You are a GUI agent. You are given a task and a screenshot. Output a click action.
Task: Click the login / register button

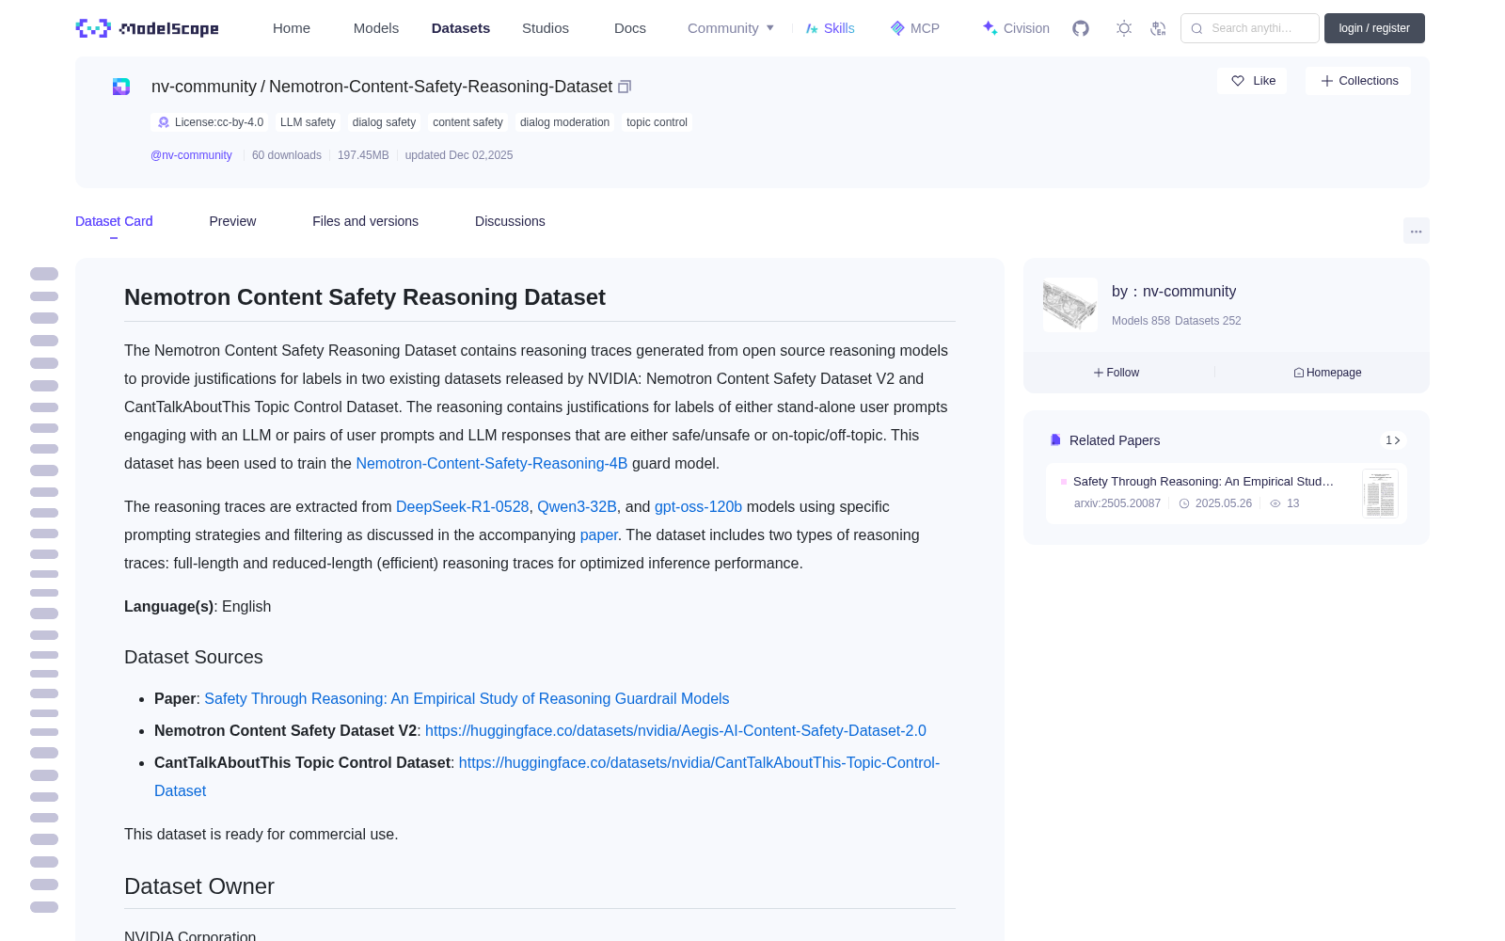tap(1374, 28)
